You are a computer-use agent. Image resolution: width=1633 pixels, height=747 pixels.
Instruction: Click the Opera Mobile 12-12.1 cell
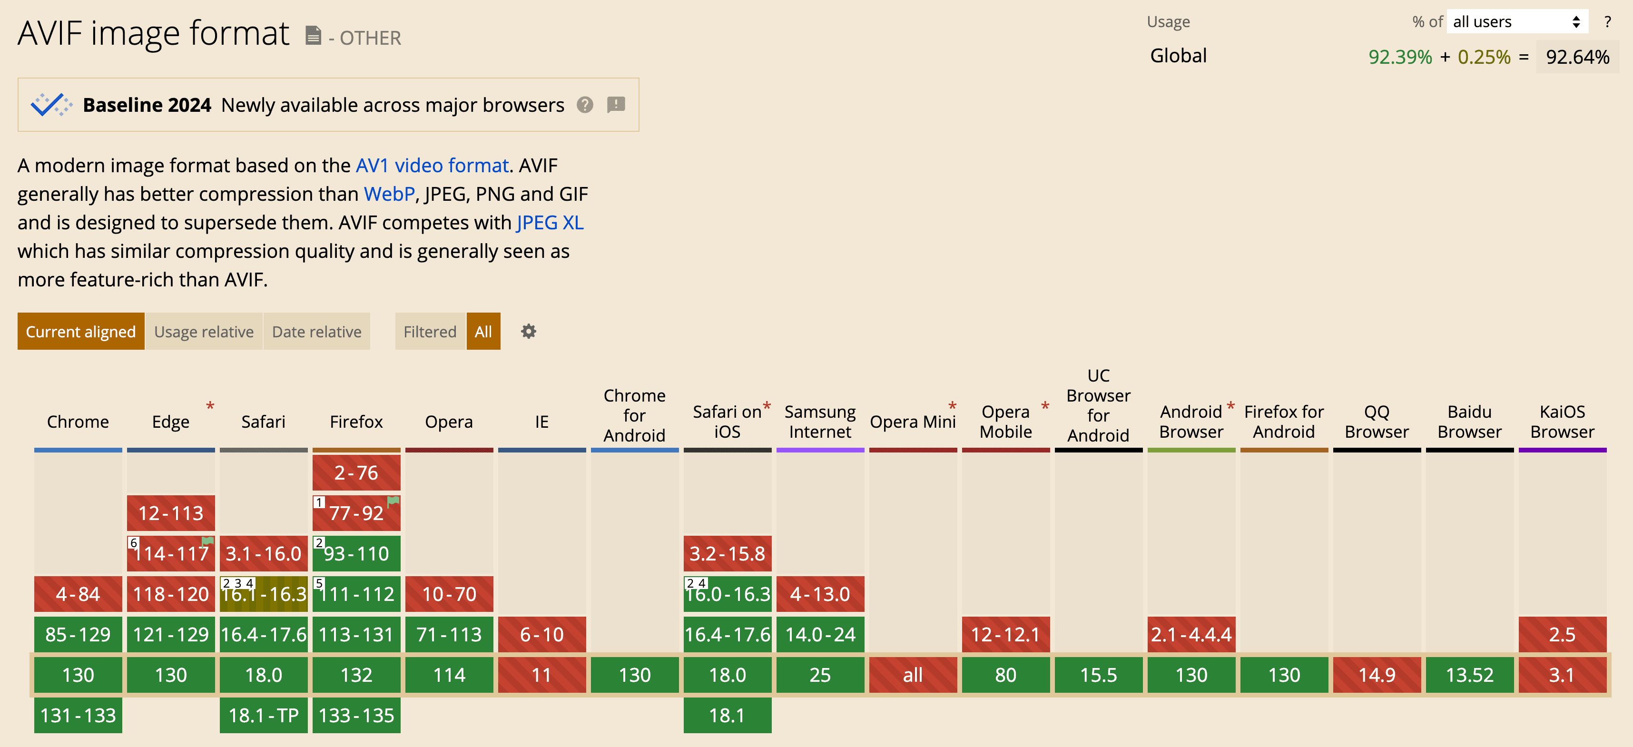[x=1005, y=635]
